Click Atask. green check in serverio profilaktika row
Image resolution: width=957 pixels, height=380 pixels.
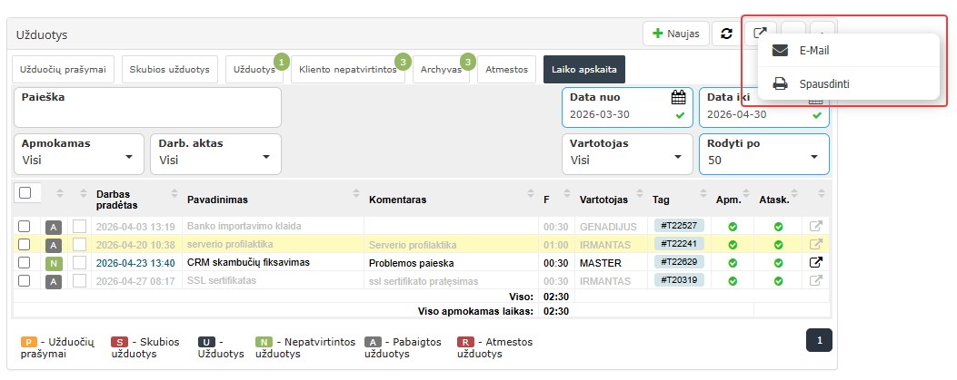pyautogui.click(x=778, y=245)
